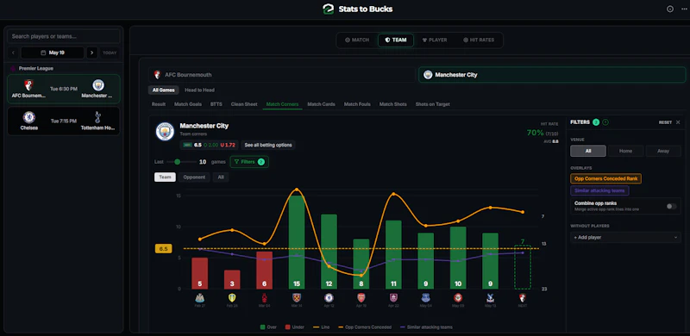Click the large Manchester City badge in chart header

point(165,132)
